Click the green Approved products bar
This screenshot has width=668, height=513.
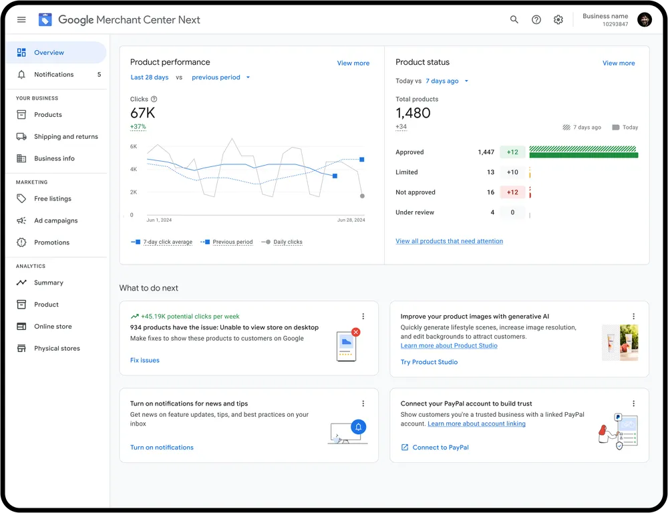pyautogui.click(x=583, y=155)
